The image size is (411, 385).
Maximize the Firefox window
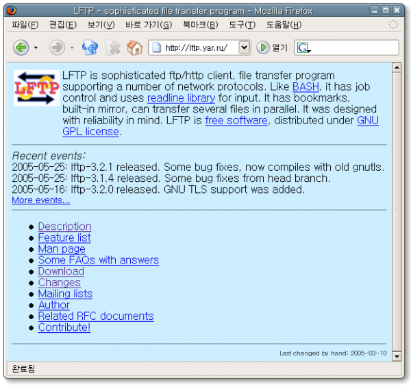pos(386,11)
